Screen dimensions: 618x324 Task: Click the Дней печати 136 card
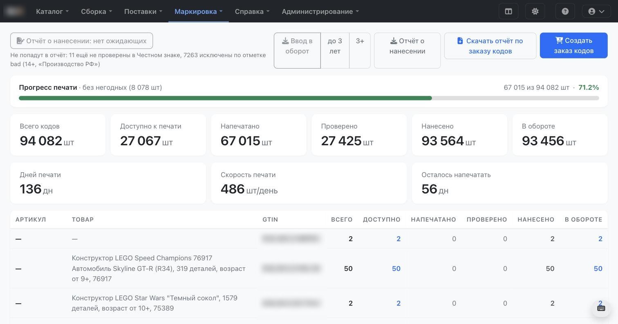click(x=108, y=183)
